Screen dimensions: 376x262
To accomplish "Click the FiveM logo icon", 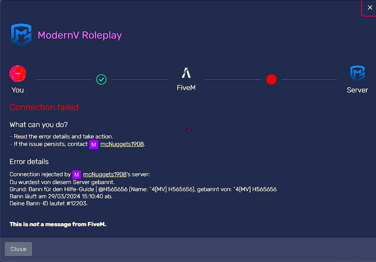I will point(186,73).
